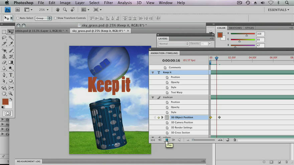The width and height of the screenshot is (294, 165).
Task: Select the Brush tool
Action: 11,50
